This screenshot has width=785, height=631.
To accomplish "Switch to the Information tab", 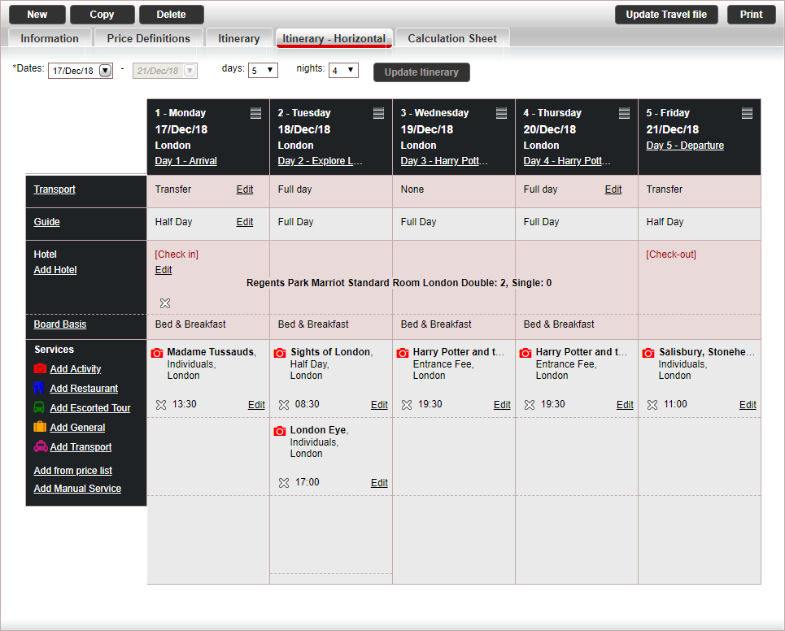I will (x=50, y=38).
